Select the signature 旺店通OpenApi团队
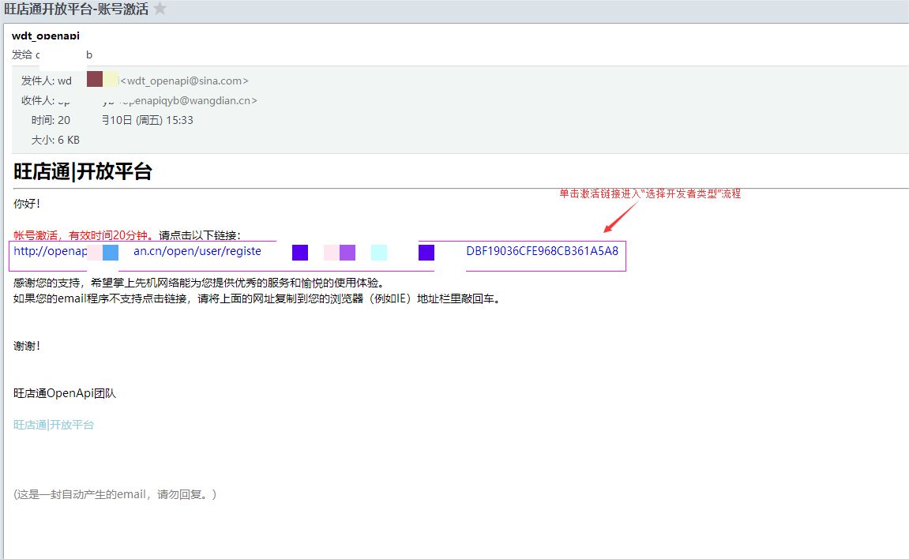The width and height of the screenshot is (909, 559). (x=65, y=393)
